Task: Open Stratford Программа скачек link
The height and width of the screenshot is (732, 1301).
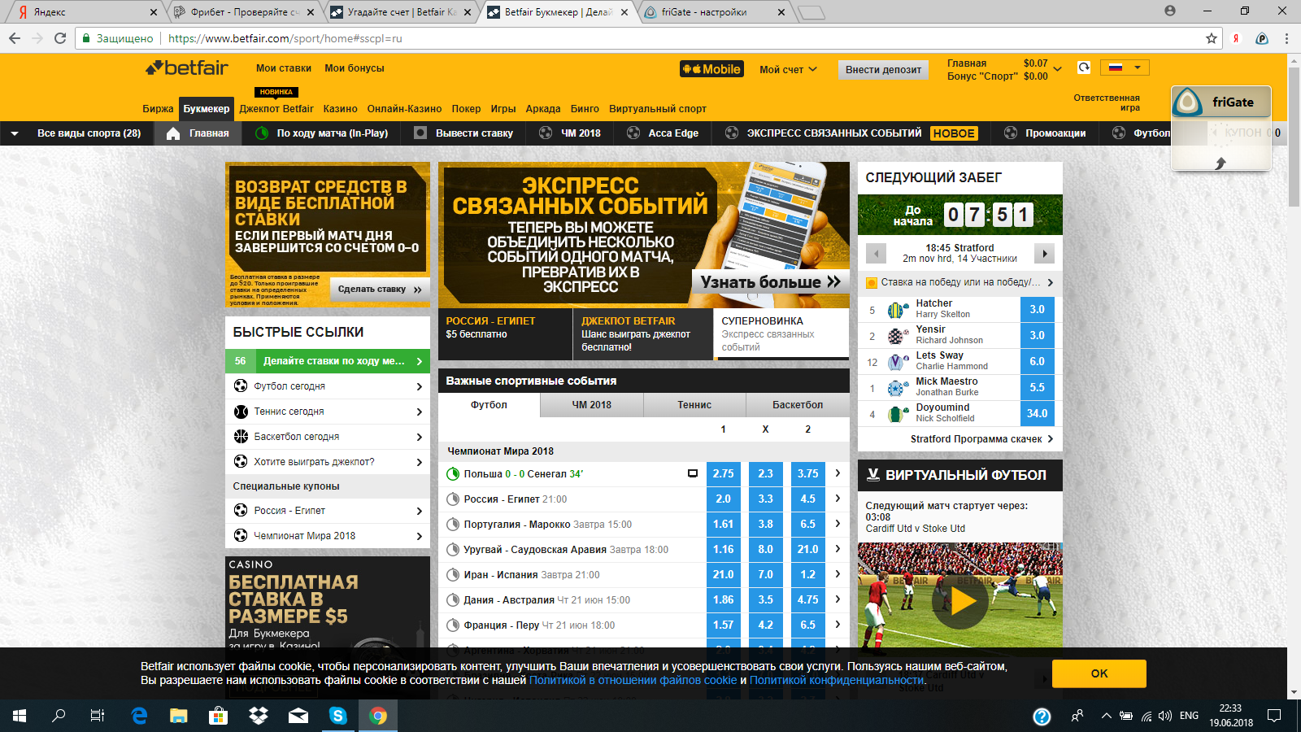Action: (981, 439)
